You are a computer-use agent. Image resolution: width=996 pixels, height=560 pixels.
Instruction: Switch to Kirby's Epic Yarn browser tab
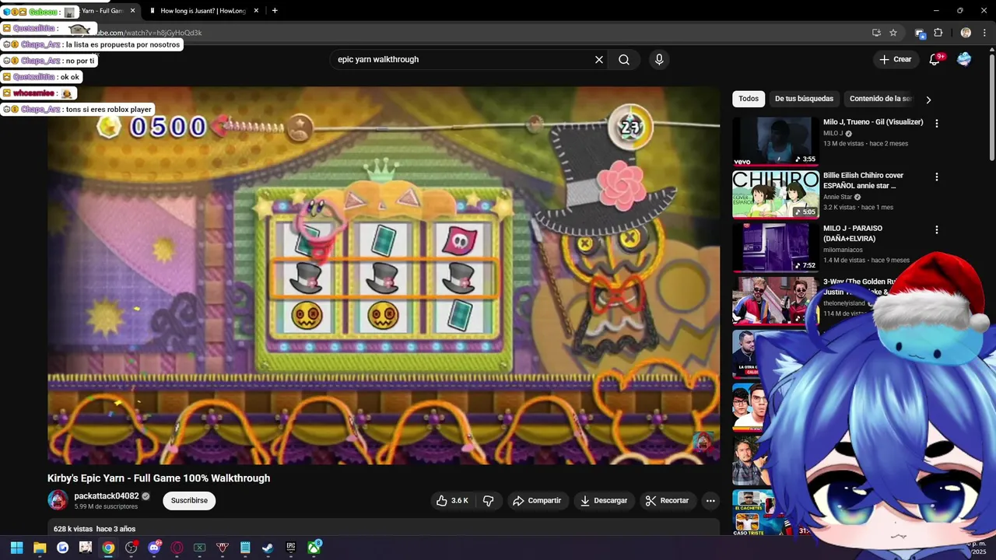pyautogui.click(x=101, y=11)
